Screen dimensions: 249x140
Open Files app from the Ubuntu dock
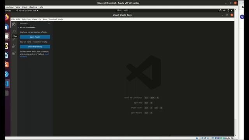(x=7, y=36)
